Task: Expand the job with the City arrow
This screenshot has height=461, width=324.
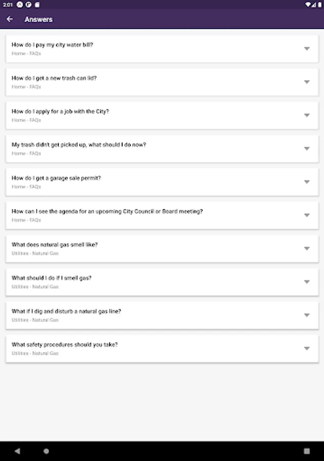Action: click(x=307, y=115)
